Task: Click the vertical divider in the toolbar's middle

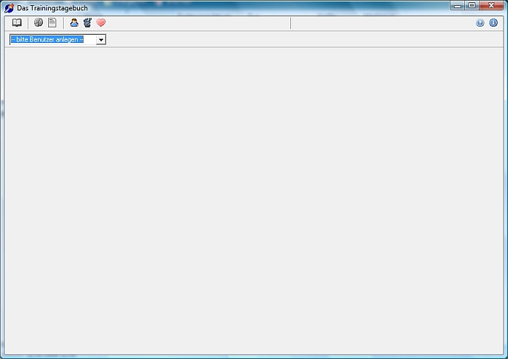Action: (x=290, y=23)
